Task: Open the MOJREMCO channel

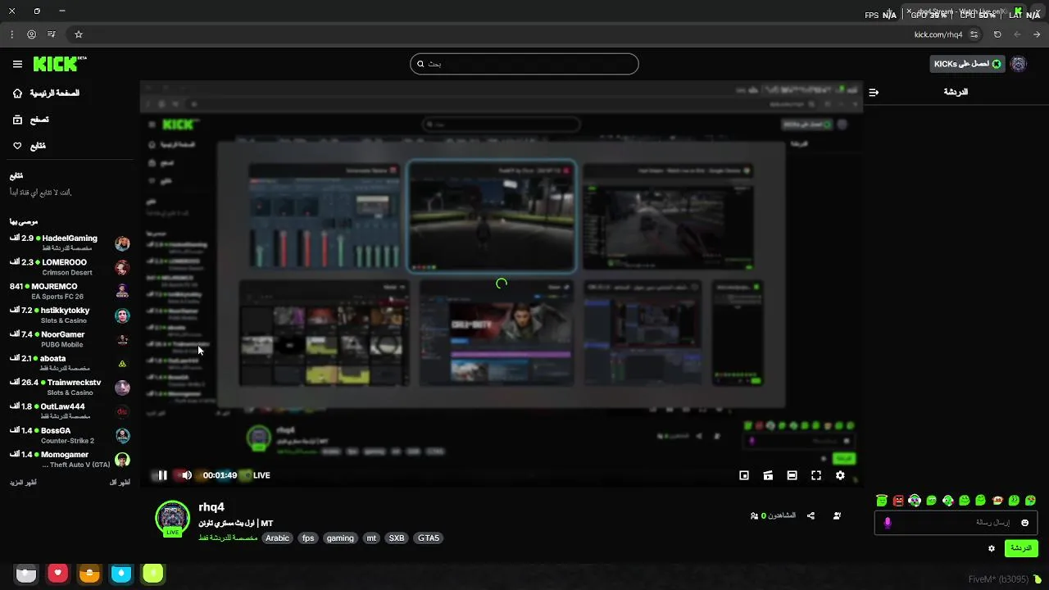Action: tap(70, 291)
